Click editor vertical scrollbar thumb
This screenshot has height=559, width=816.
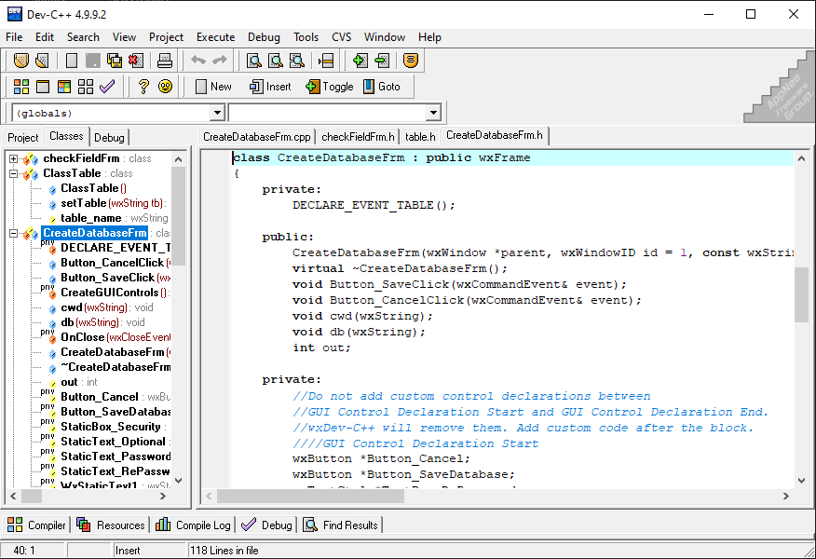tap(801, 295)
